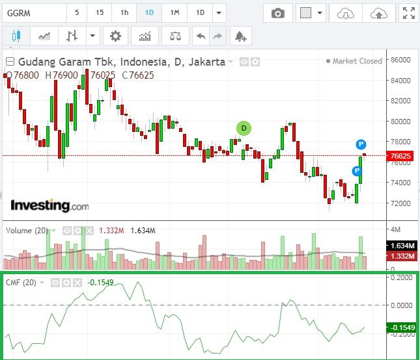This screenshot has width=420, height=360.
Task: Click the CMF (20) indicator title
Action: 21,283
